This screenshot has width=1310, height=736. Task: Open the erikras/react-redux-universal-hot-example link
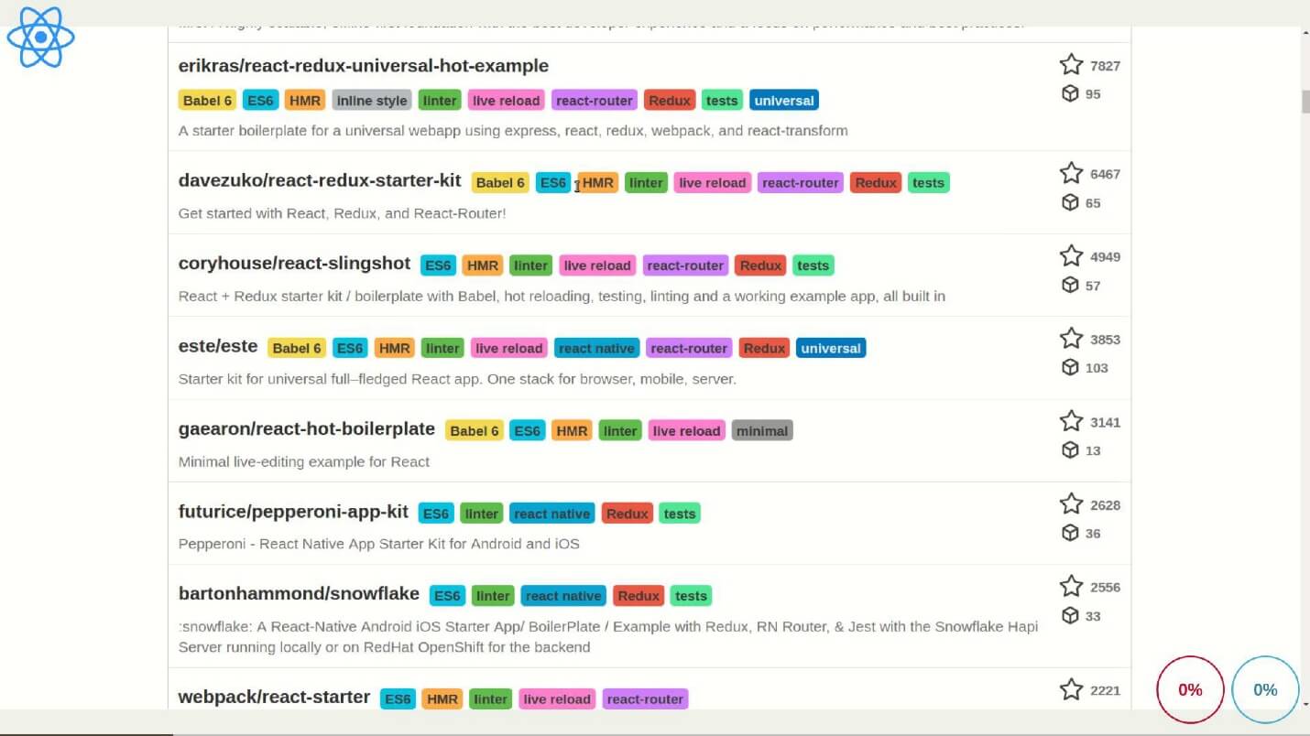click(x=364, y=66)
